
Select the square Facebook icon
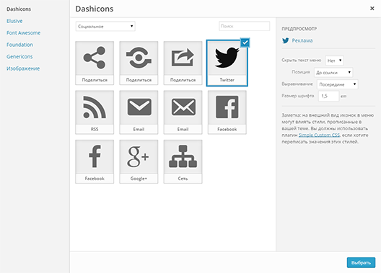[227, 112]
